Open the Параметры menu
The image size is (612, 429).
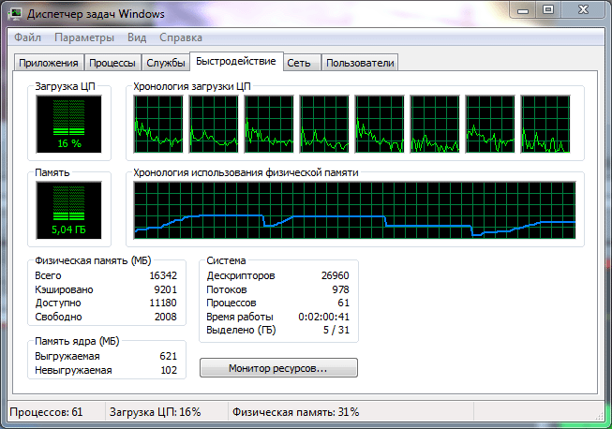[84, 37]
